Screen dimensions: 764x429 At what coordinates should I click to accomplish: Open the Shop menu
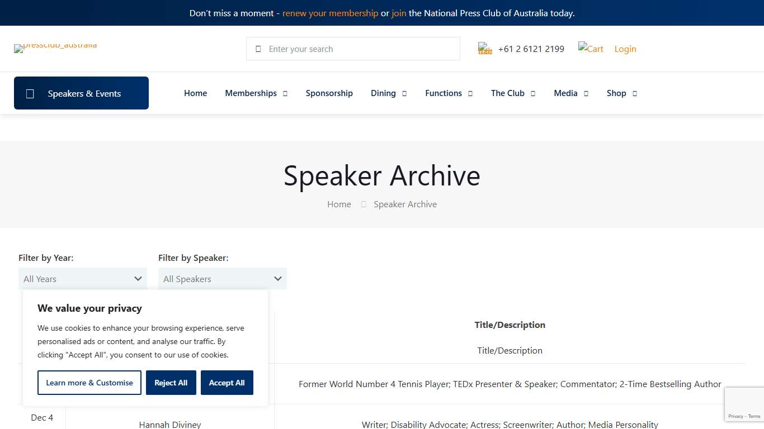(x=616, y=93)
